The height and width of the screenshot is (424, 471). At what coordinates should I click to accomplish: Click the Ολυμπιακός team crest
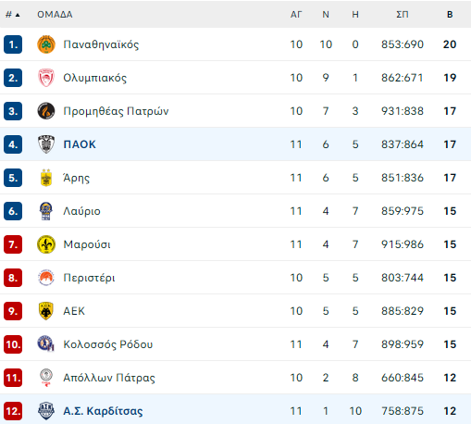pos(46,78)
